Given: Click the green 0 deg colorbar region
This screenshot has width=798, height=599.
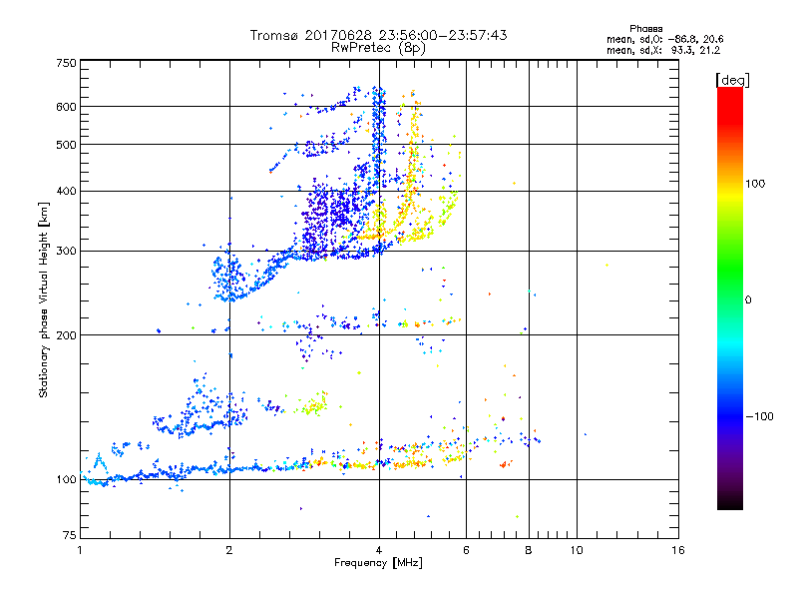Looking at the screenshot, I should pyautogui.click(x=730, y=299).
